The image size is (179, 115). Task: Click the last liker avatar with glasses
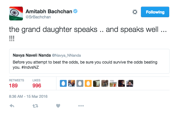click(130, 83)
